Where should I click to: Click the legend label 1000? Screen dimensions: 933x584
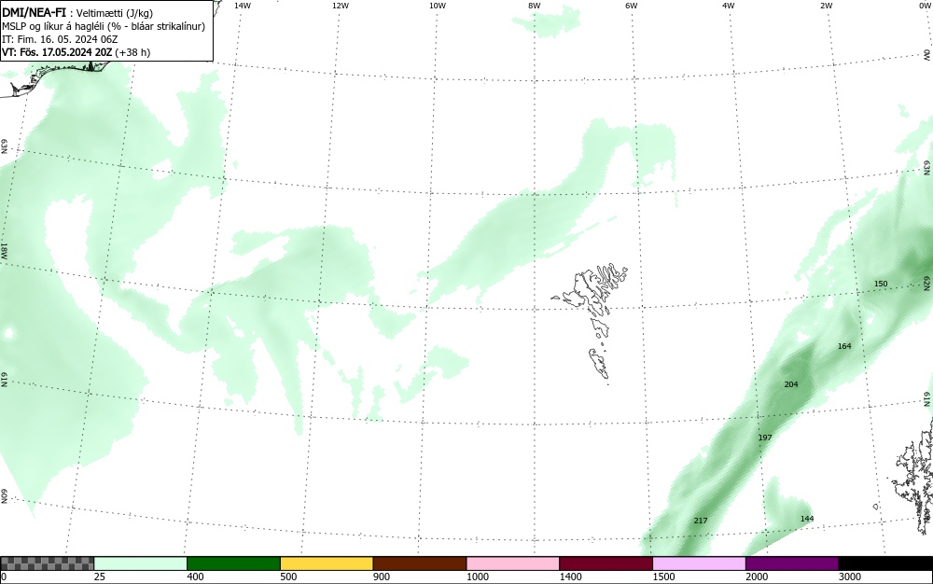click(477, 577)
